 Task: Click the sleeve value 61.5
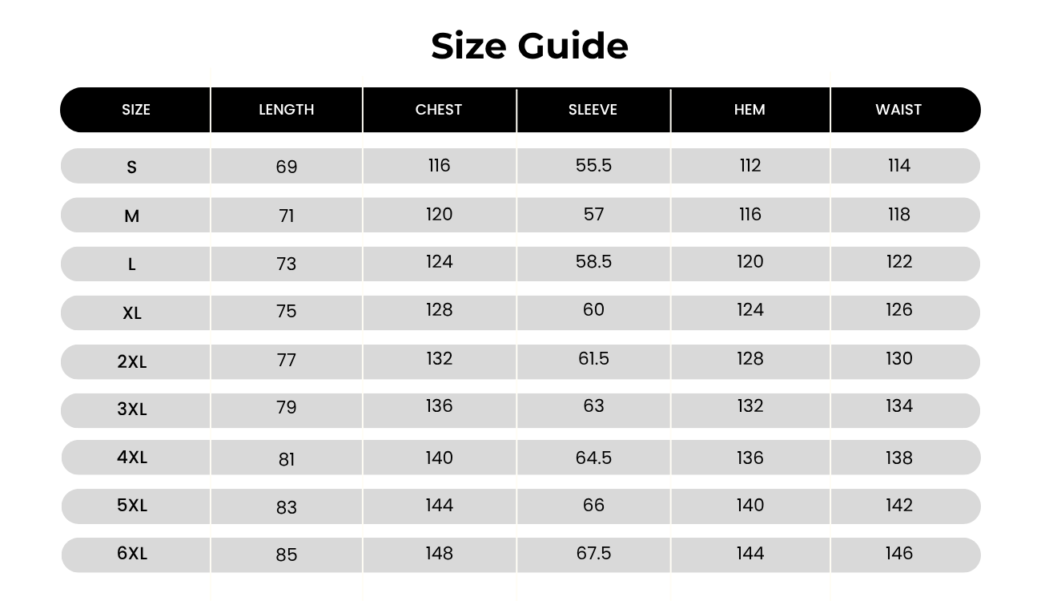click(x=593, y=359)
